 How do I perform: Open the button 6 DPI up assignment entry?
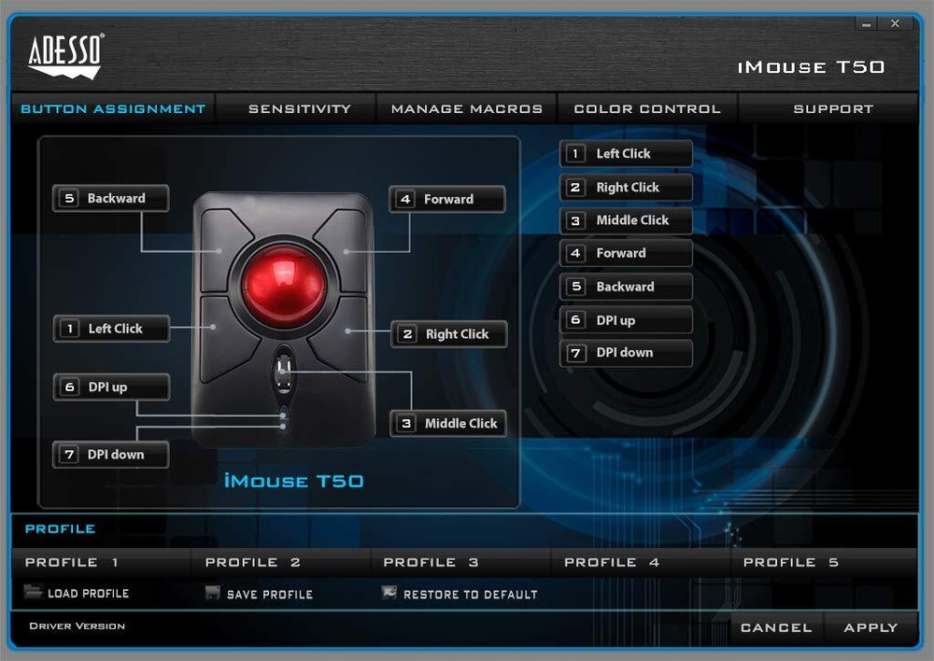626,319
